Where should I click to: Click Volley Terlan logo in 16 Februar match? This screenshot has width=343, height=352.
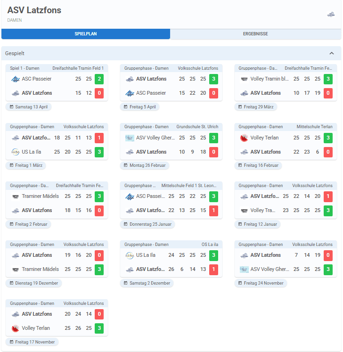click(244, 138)
